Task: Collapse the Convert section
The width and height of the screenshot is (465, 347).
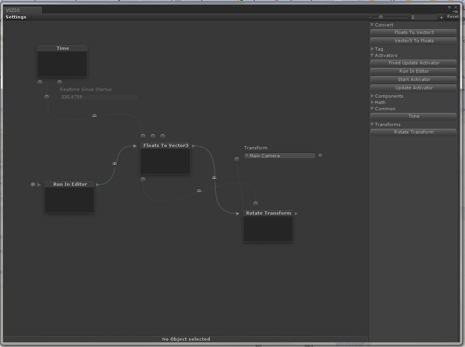Action: (372, 25)
